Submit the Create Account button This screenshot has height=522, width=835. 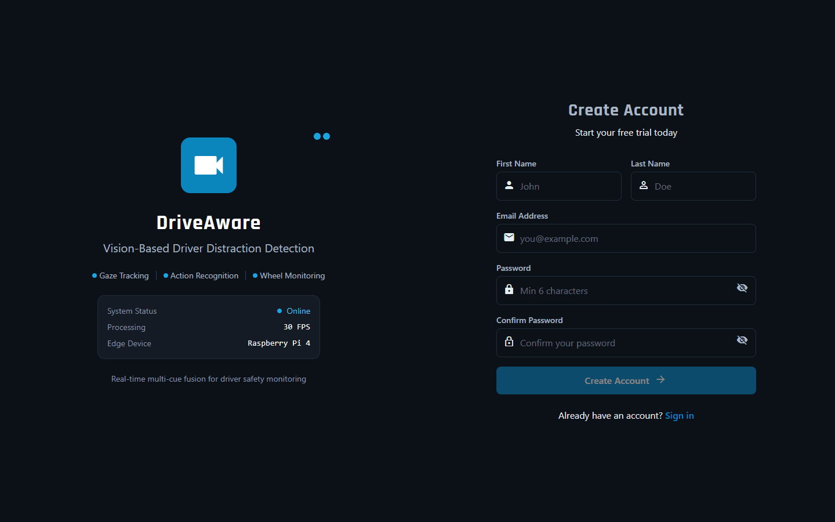pyautogui.click(x=626, y=380)
